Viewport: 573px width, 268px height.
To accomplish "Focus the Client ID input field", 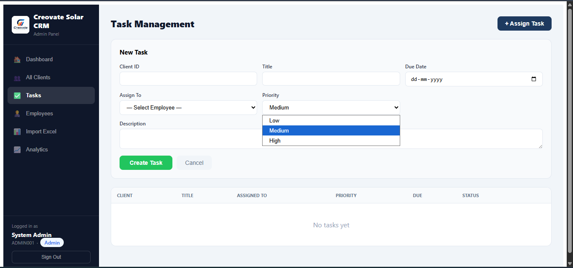I will (188, 79).
